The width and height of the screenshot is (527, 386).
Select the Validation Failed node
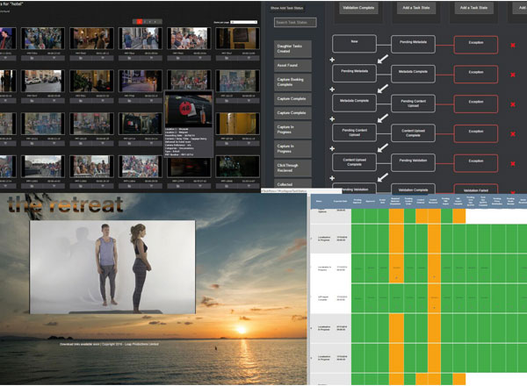476,189
